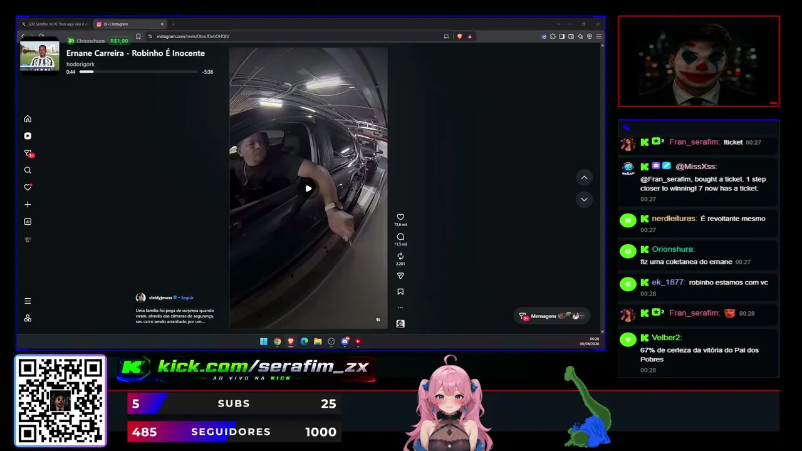Open the reel comments icon
Screen dimensions: 802x451
click(x=400, y=237)
